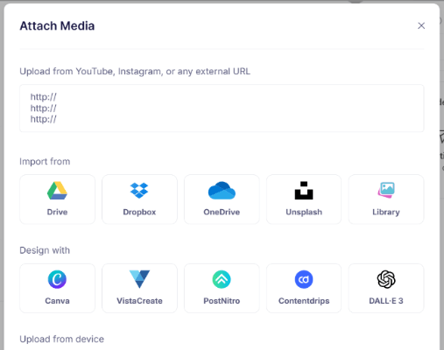Open the media Library

coord(386,199)
